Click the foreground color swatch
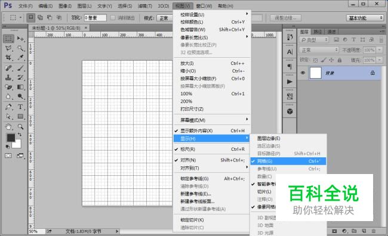Image resolution: width=388 pixels, height=236 pixels. click(x=10, y=137)
